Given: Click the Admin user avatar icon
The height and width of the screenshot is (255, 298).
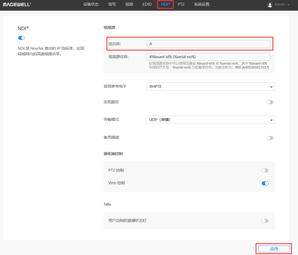Looking at the screenshot, I should point(270,5).
